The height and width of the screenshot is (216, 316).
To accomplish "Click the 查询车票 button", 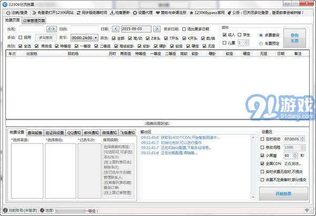I will [x=294, y=38].
